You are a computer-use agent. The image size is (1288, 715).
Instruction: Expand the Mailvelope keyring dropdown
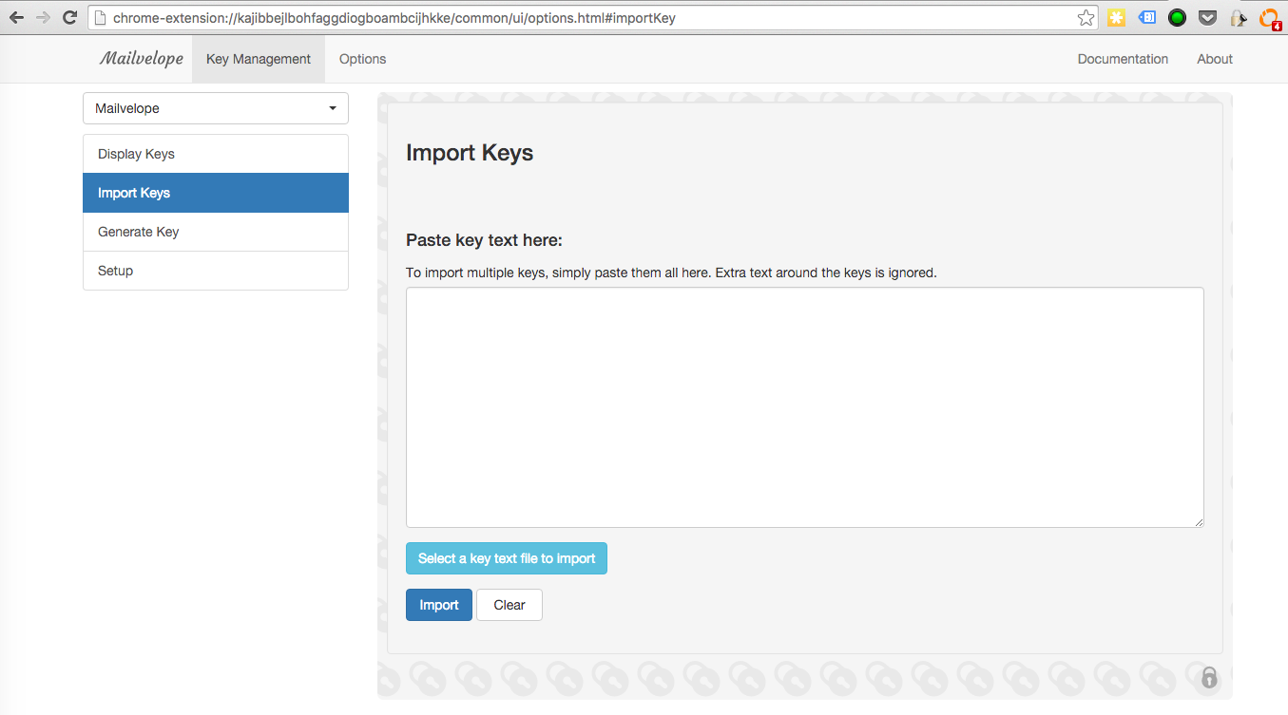pyautogui.click(x=216, y=108)
